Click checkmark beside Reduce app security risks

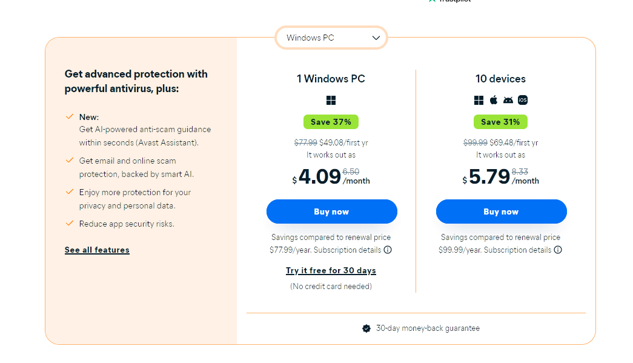tap(70, 223)
